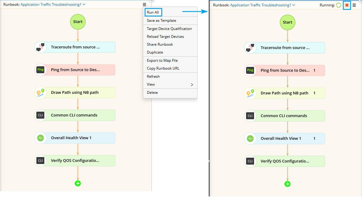Click the stop button next to Running
The height and width of the screenshot is (197, 363).
pos(347,5)
